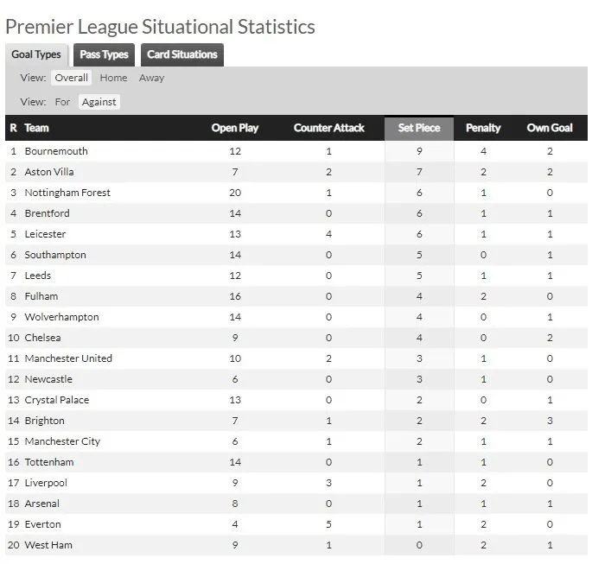
Task: Open the Bournemouth team link
Action: pos(56,151)
